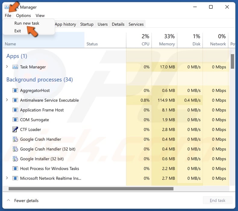
Task: Switch to the Services tab
Action: coord(136,24)
